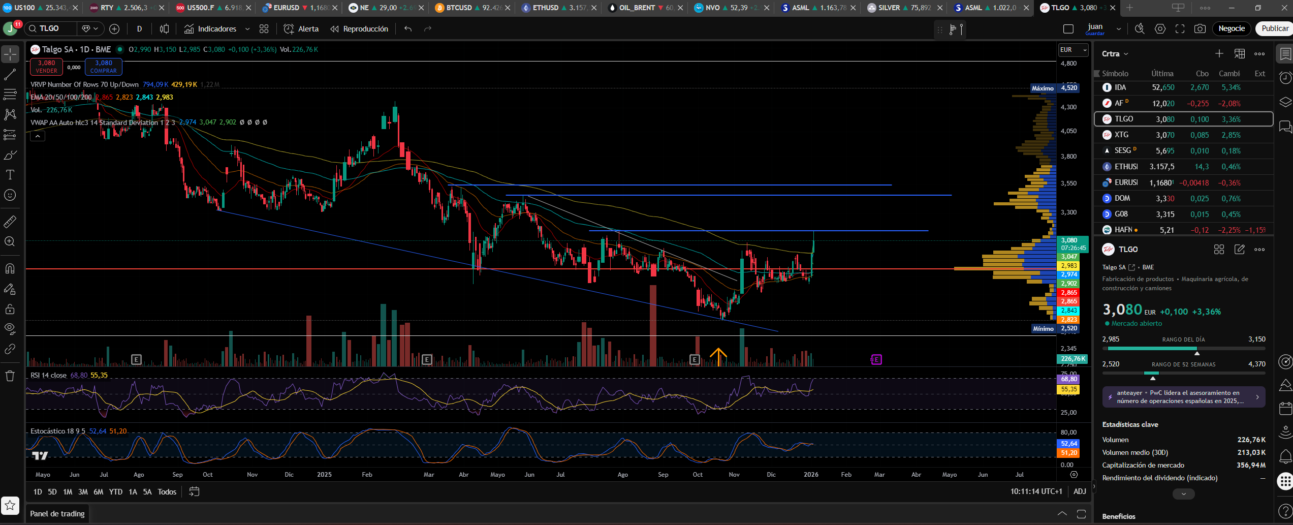Open the emoji sticker tool

[10, 195]
